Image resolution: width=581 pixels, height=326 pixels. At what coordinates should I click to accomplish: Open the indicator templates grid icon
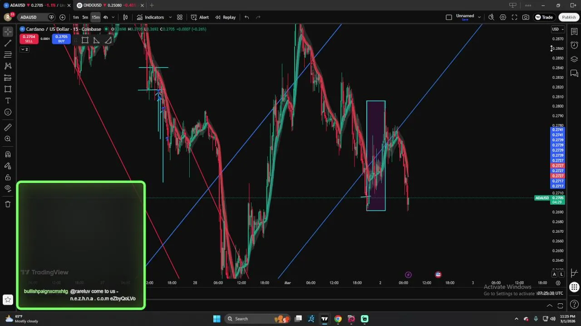coord(180,17)
